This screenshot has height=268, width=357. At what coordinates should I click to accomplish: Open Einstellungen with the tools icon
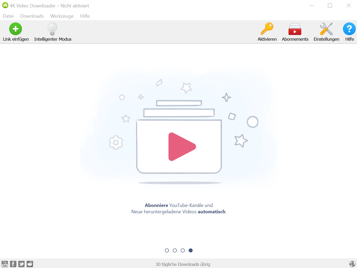(326, 29)
